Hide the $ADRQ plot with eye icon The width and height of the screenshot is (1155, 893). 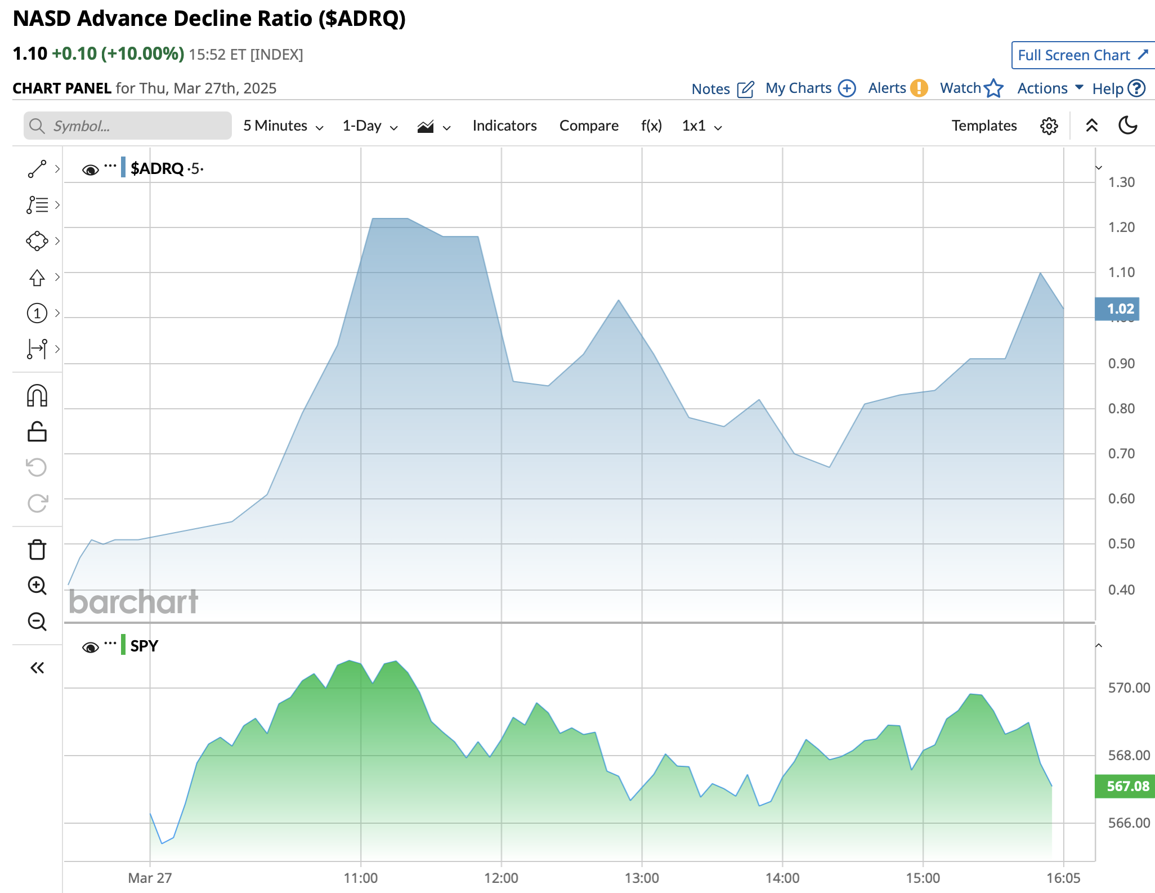(x=90, y=169)
